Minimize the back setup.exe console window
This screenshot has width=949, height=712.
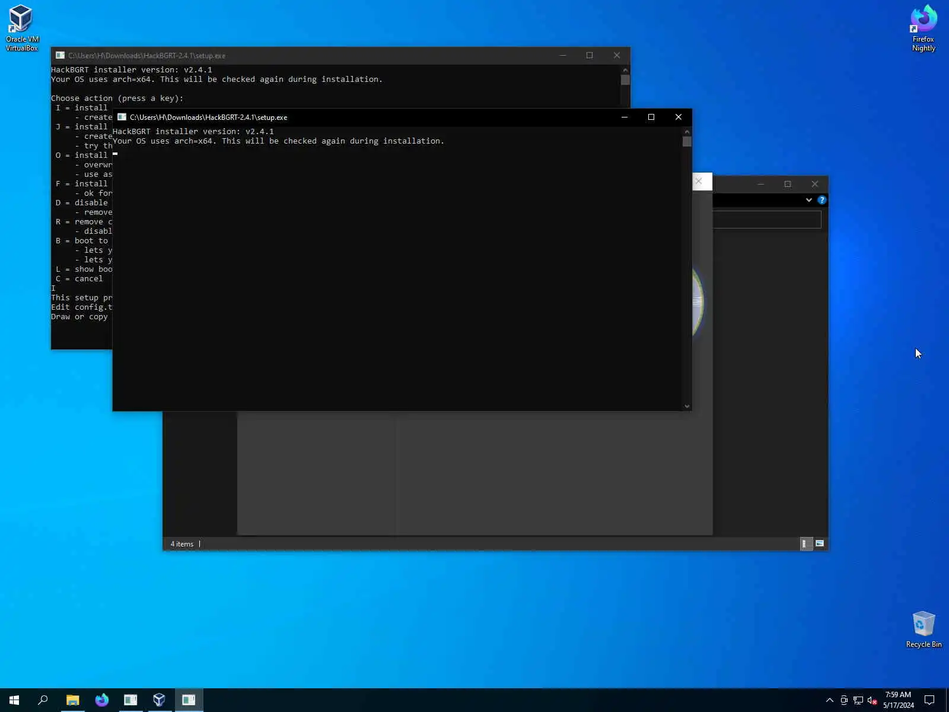click(x=562, y=55)
